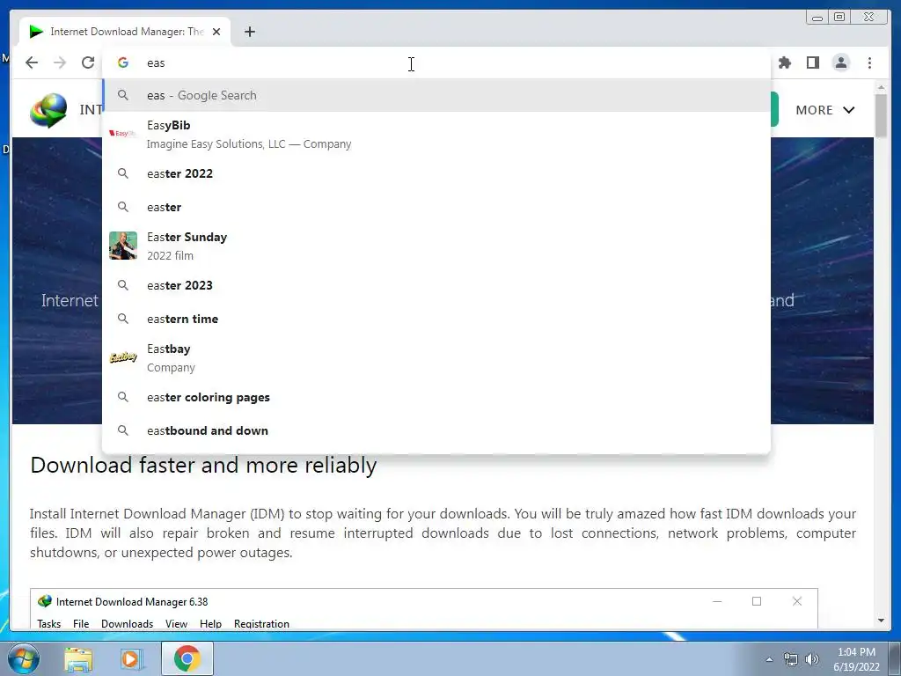
Task: Show hidden tray icons arrow
Action: coord(769,659)
